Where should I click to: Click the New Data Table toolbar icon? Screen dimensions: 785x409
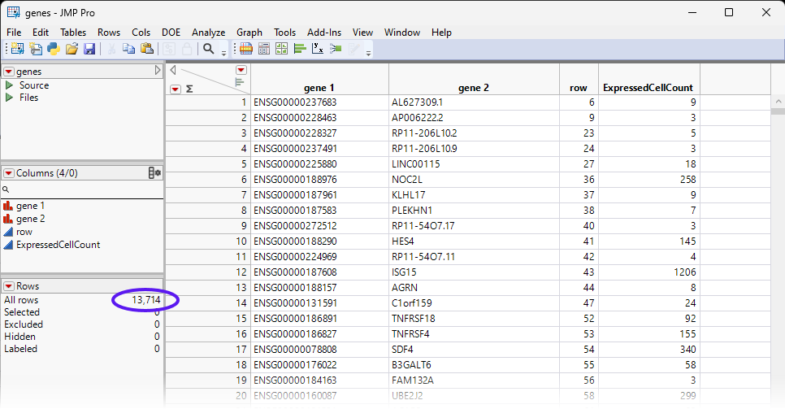[x=17, y=49]
